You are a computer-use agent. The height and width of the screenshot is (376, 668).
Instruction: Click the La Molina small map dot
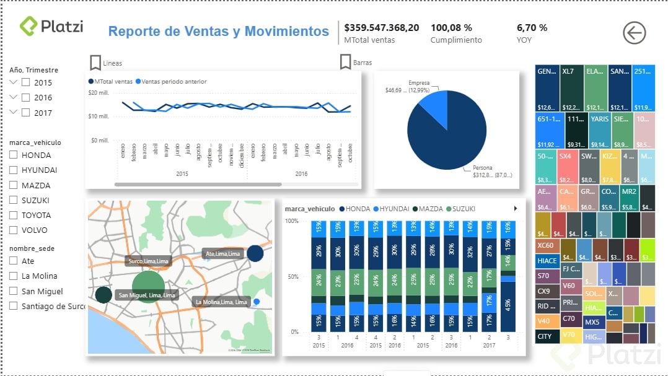point(257,302)
